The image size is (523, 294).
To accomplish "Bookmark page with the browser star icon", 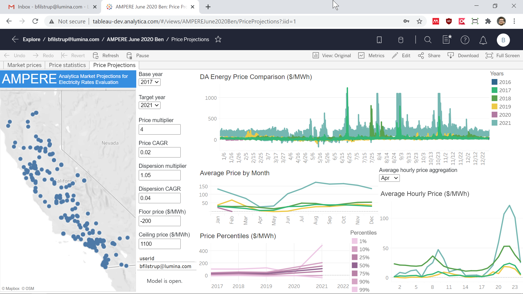I will 419,21.
